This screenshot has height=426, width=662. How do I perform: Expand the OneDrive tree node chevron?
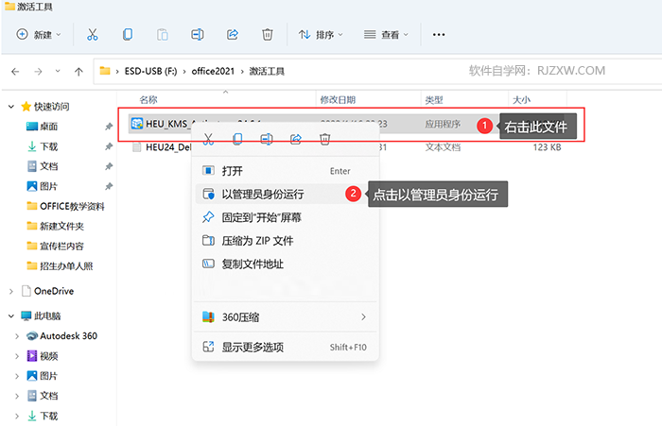pos(11,291)
